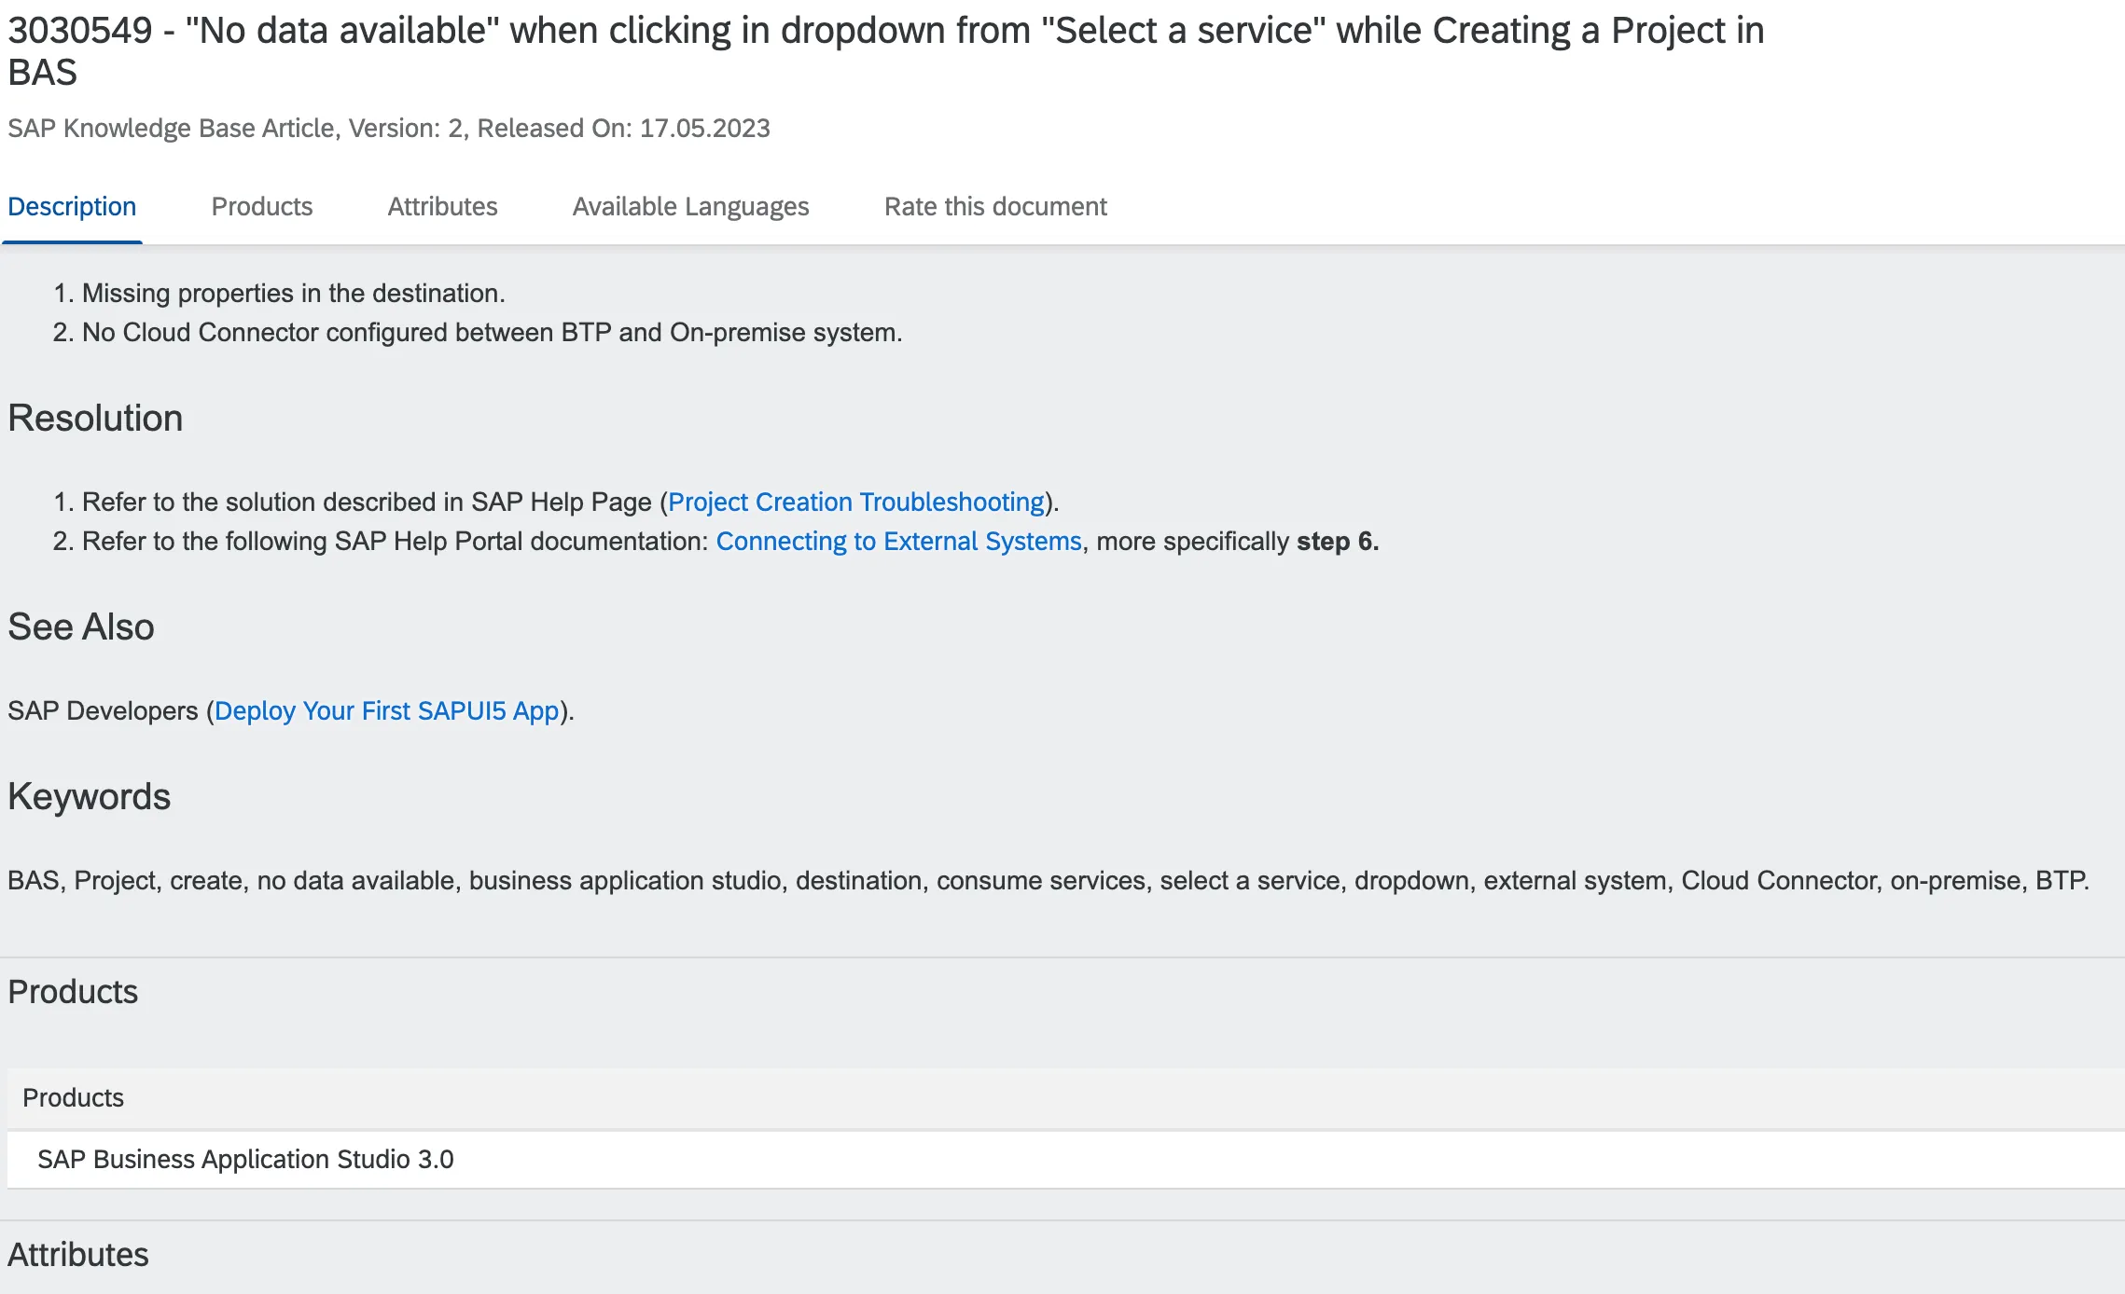Go to Rate this document tab

pos(994,207)
